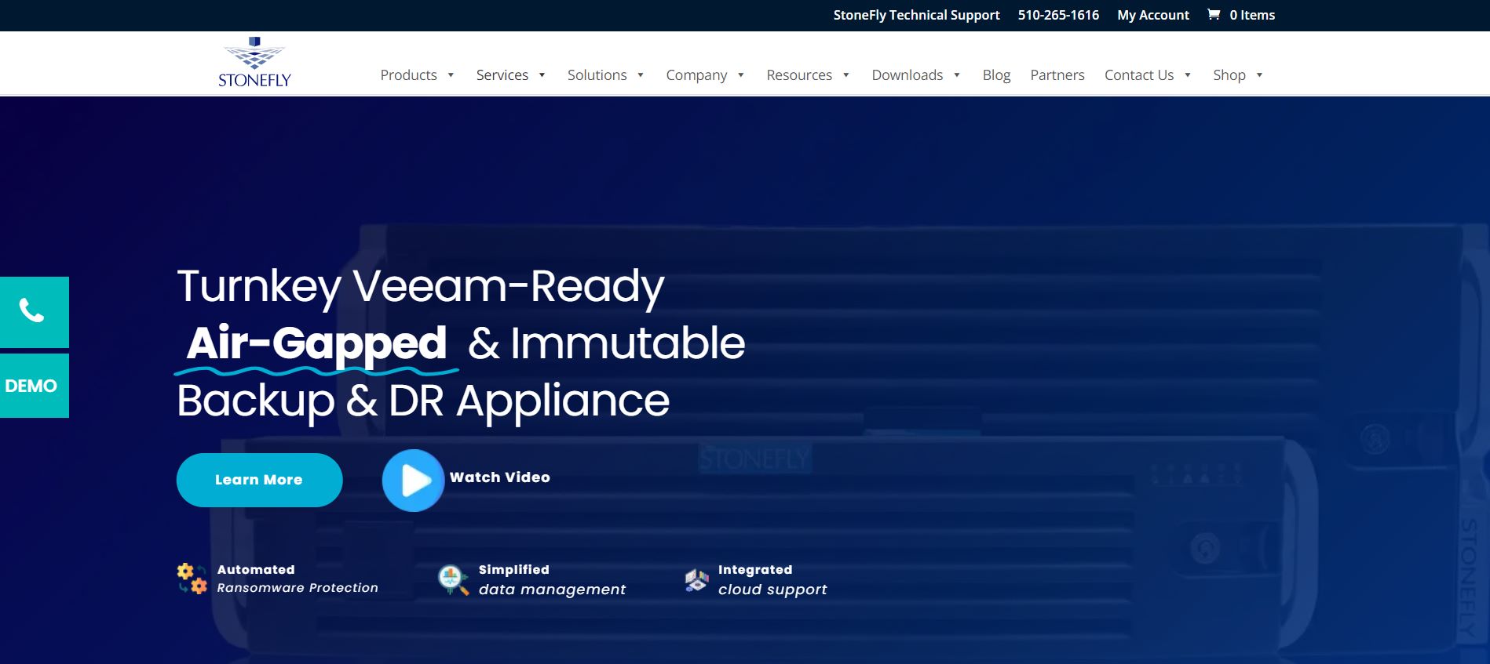1490x664 pixels.
Task: Click the Watch Video text
Action: 499,477
